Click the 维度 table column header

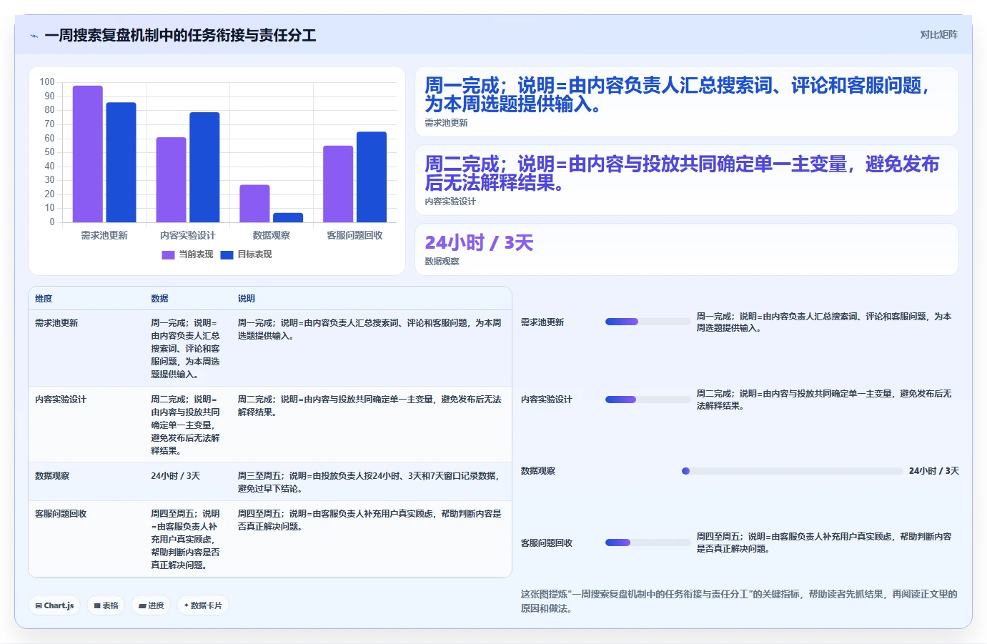click(44, 299)
